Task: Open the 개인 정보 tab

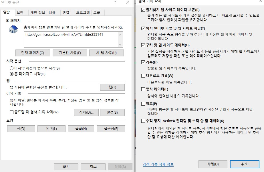Action: [x=38, y=13]
